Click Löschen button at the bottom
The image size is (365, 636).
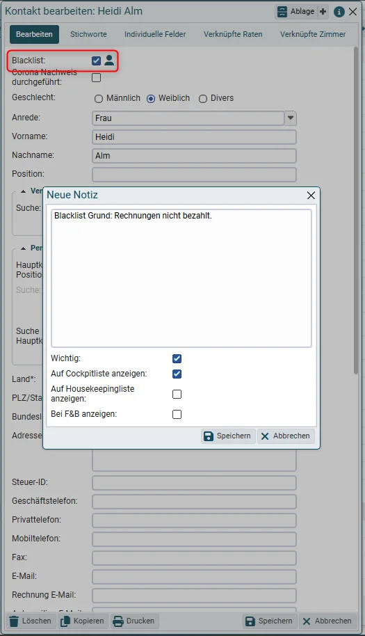pyautogui.click(x=31, y=621)
